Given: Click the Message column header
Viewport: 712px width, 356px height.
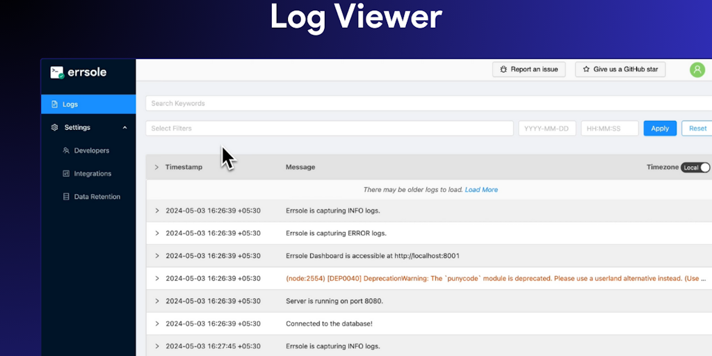Looking at the screenshot, I should click(300, 167).
